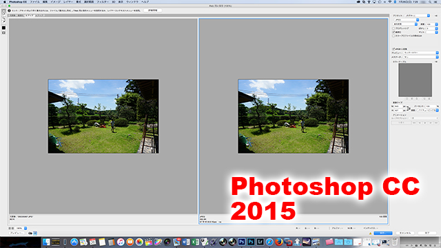Image resolution: width=441 pixels, height=248 pixels.
Task: Open the Trash in the Dock
Action: (395, 242)
